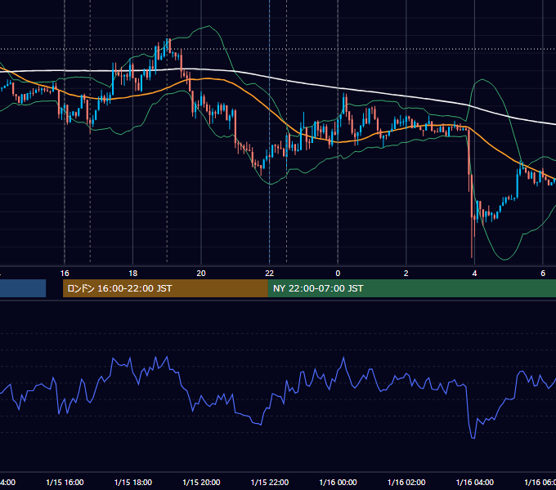Click the 16 hour label on price chart axis
Viewport: 556px width, 490px height.
(65, 274)
